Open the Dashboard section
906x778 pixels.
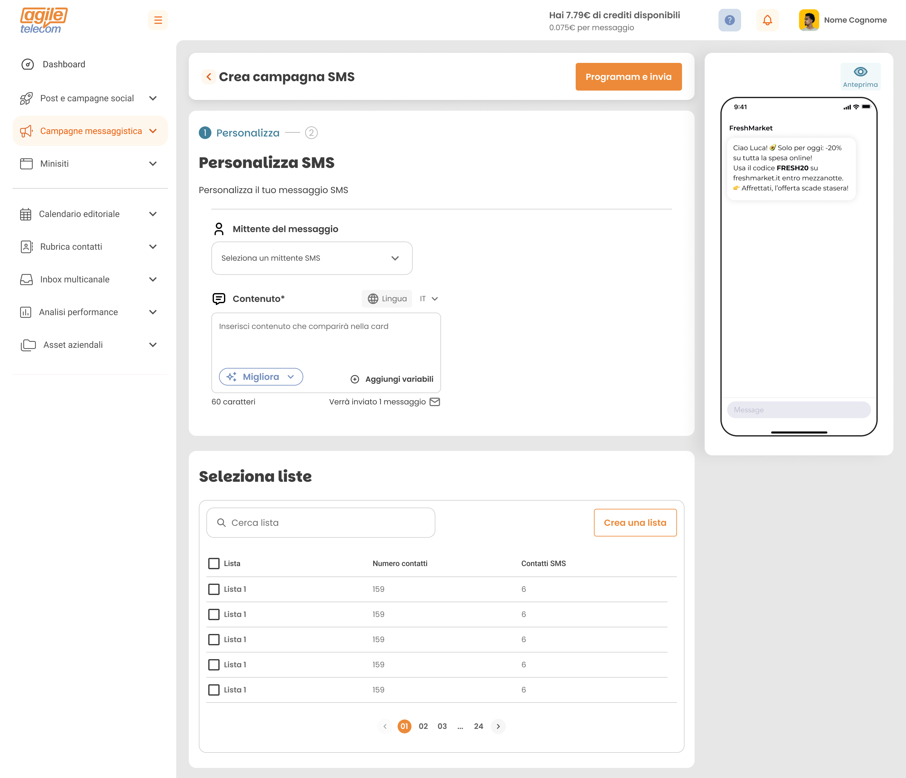(x=64, y=64)
